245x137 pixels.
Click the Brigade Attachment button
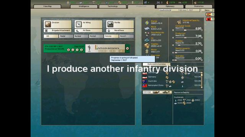coord(57,30)
